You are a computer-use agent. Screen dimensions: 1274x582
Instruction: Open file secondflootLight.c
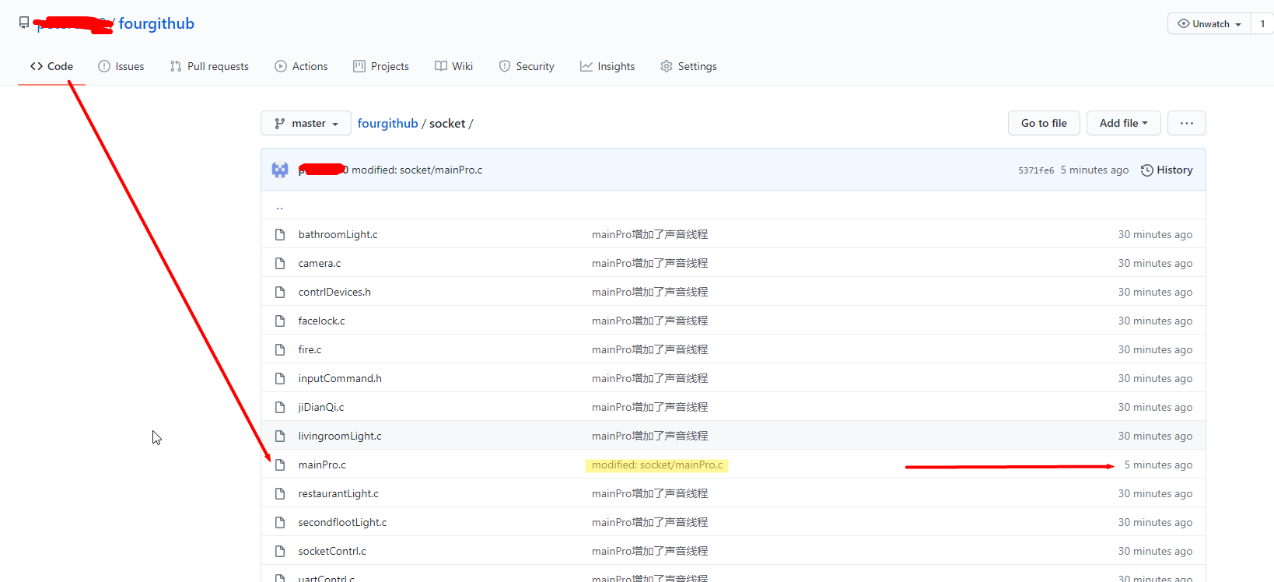click(x=342, y=522)
